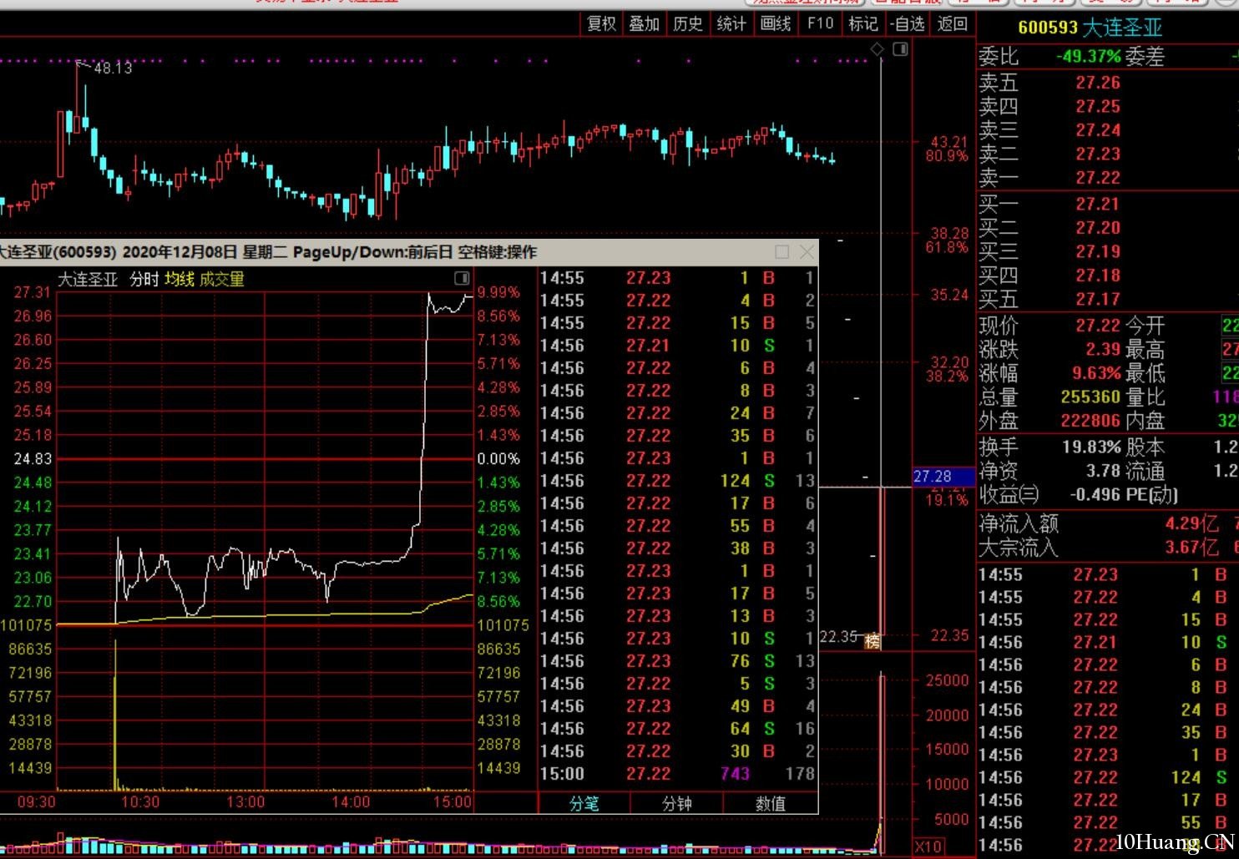Click the 榜 badge on K-line chart
This screenshot has width=1239, height=859.
(872, 640)
